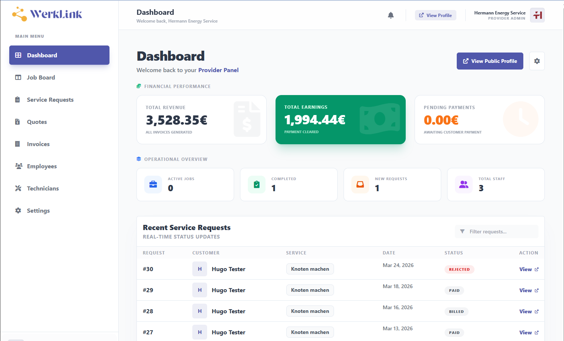Go to Service Requests in sidebar
This screenshot has height=341, width=564.
coord(50,99)
